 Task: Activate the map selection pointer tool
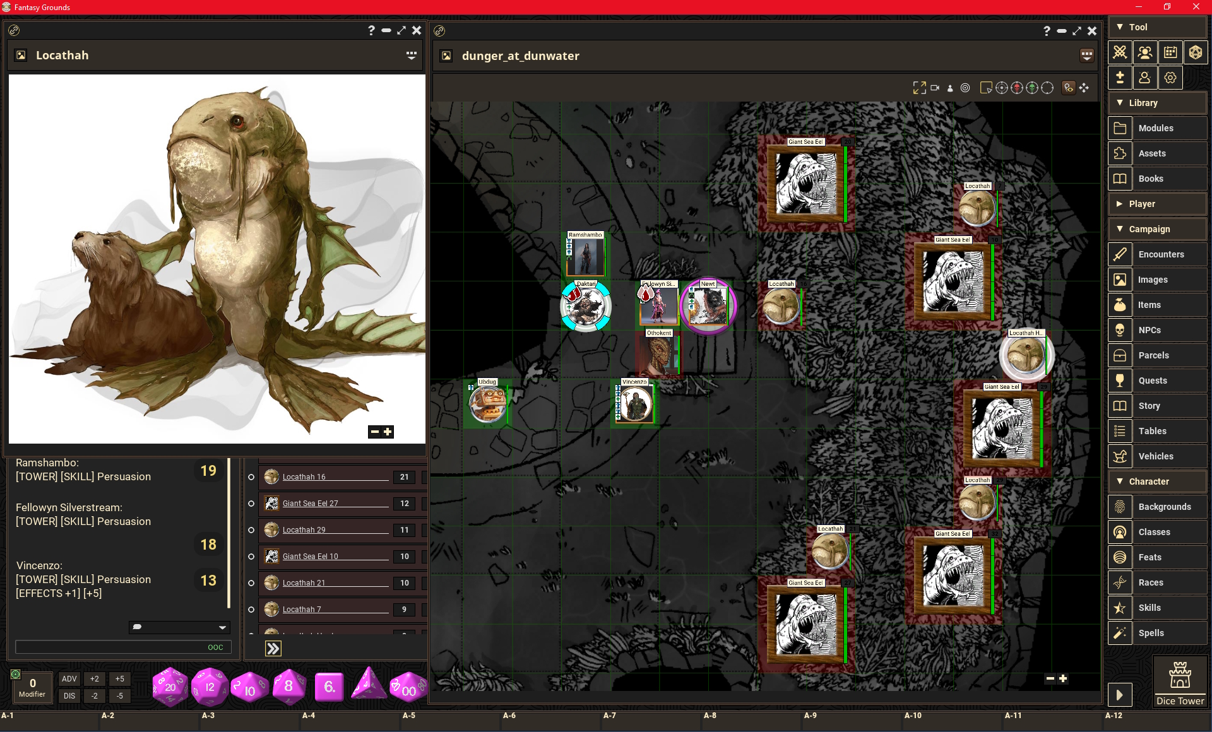(986, 88)
